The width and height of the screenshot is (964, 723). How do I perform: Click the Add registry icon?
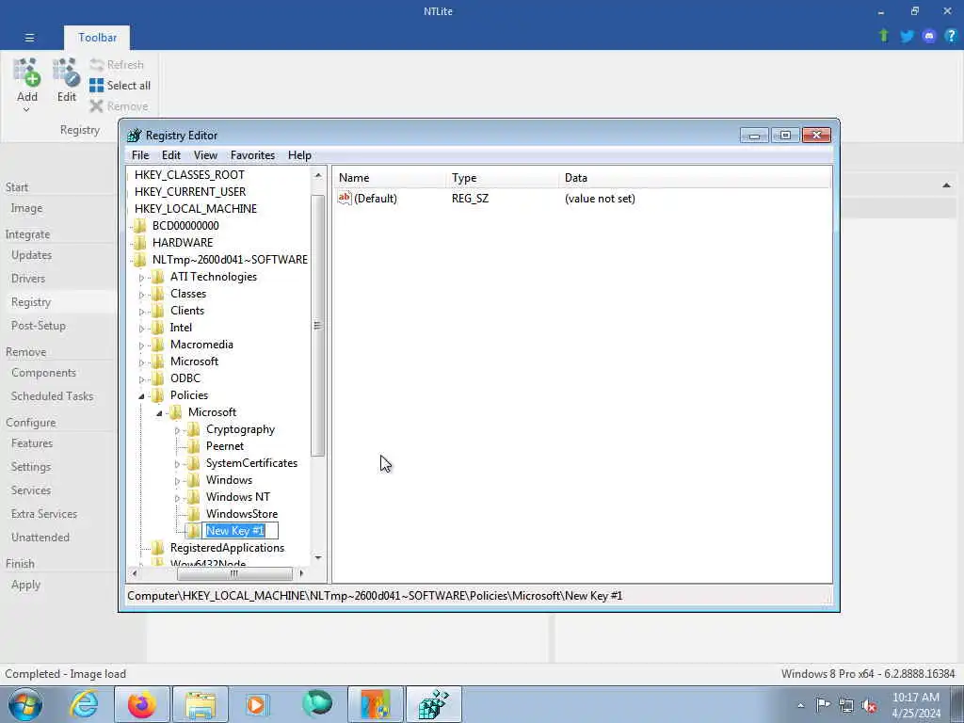pyautogui.click(x=27, y=72)
